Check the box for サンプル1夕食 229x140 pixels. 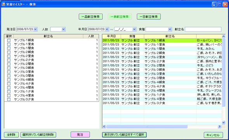9,92
